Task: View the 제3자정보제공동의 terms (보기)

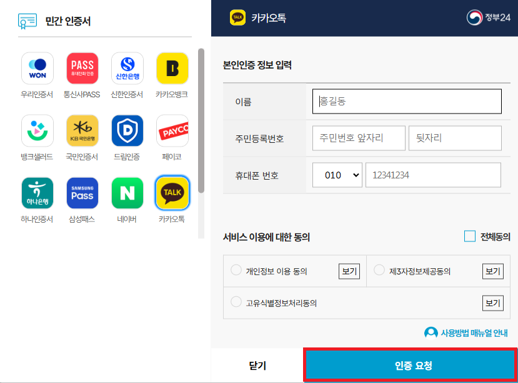Action: pos(493,271)
